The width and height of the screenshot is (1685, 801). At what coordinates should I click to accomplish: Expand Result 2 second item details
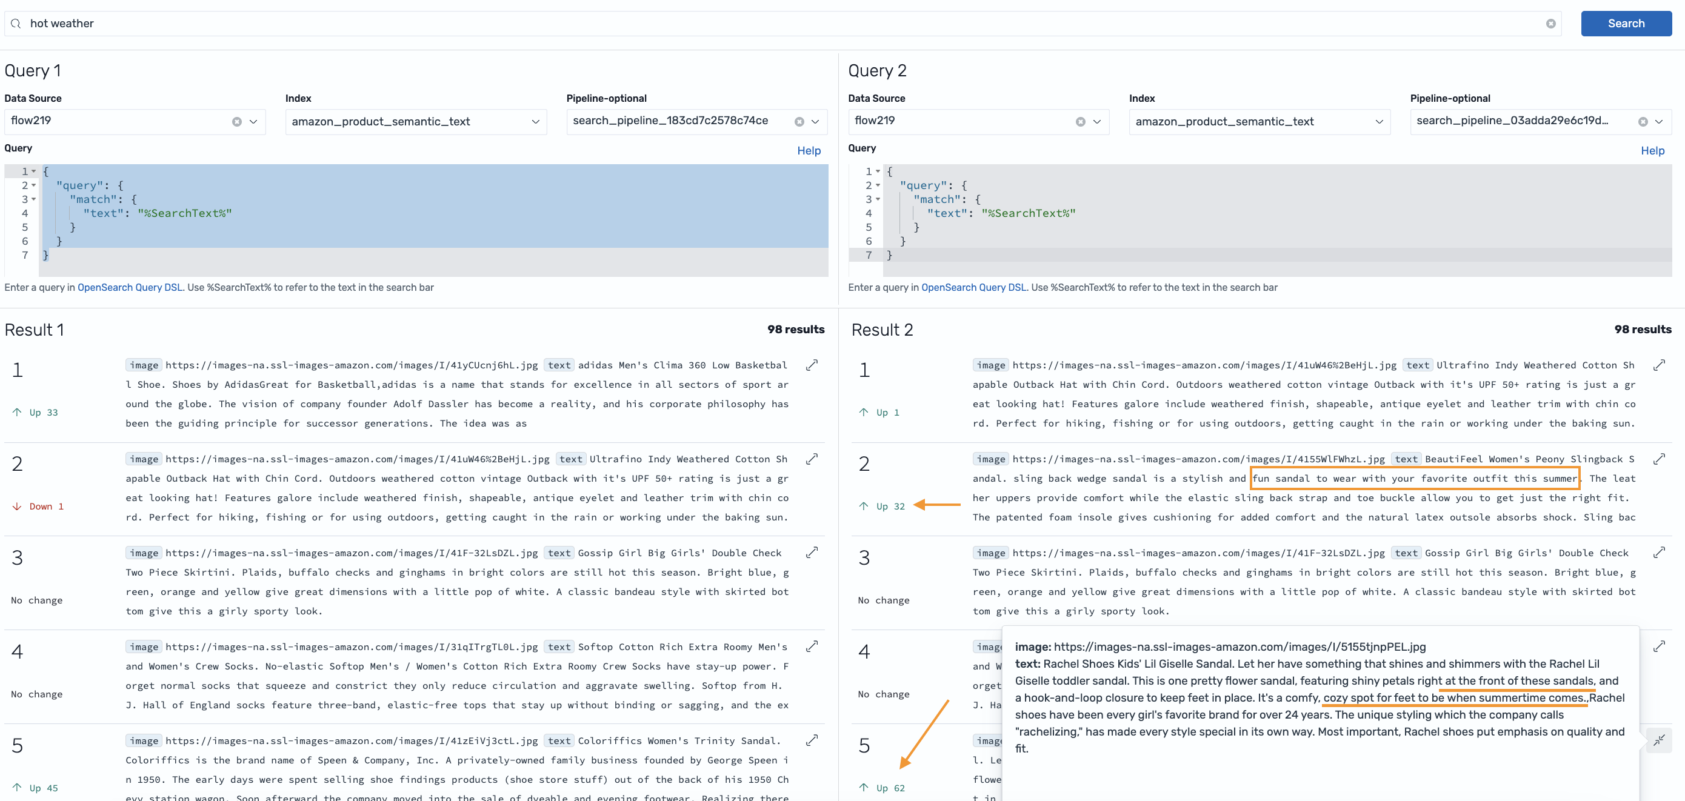1658,459
